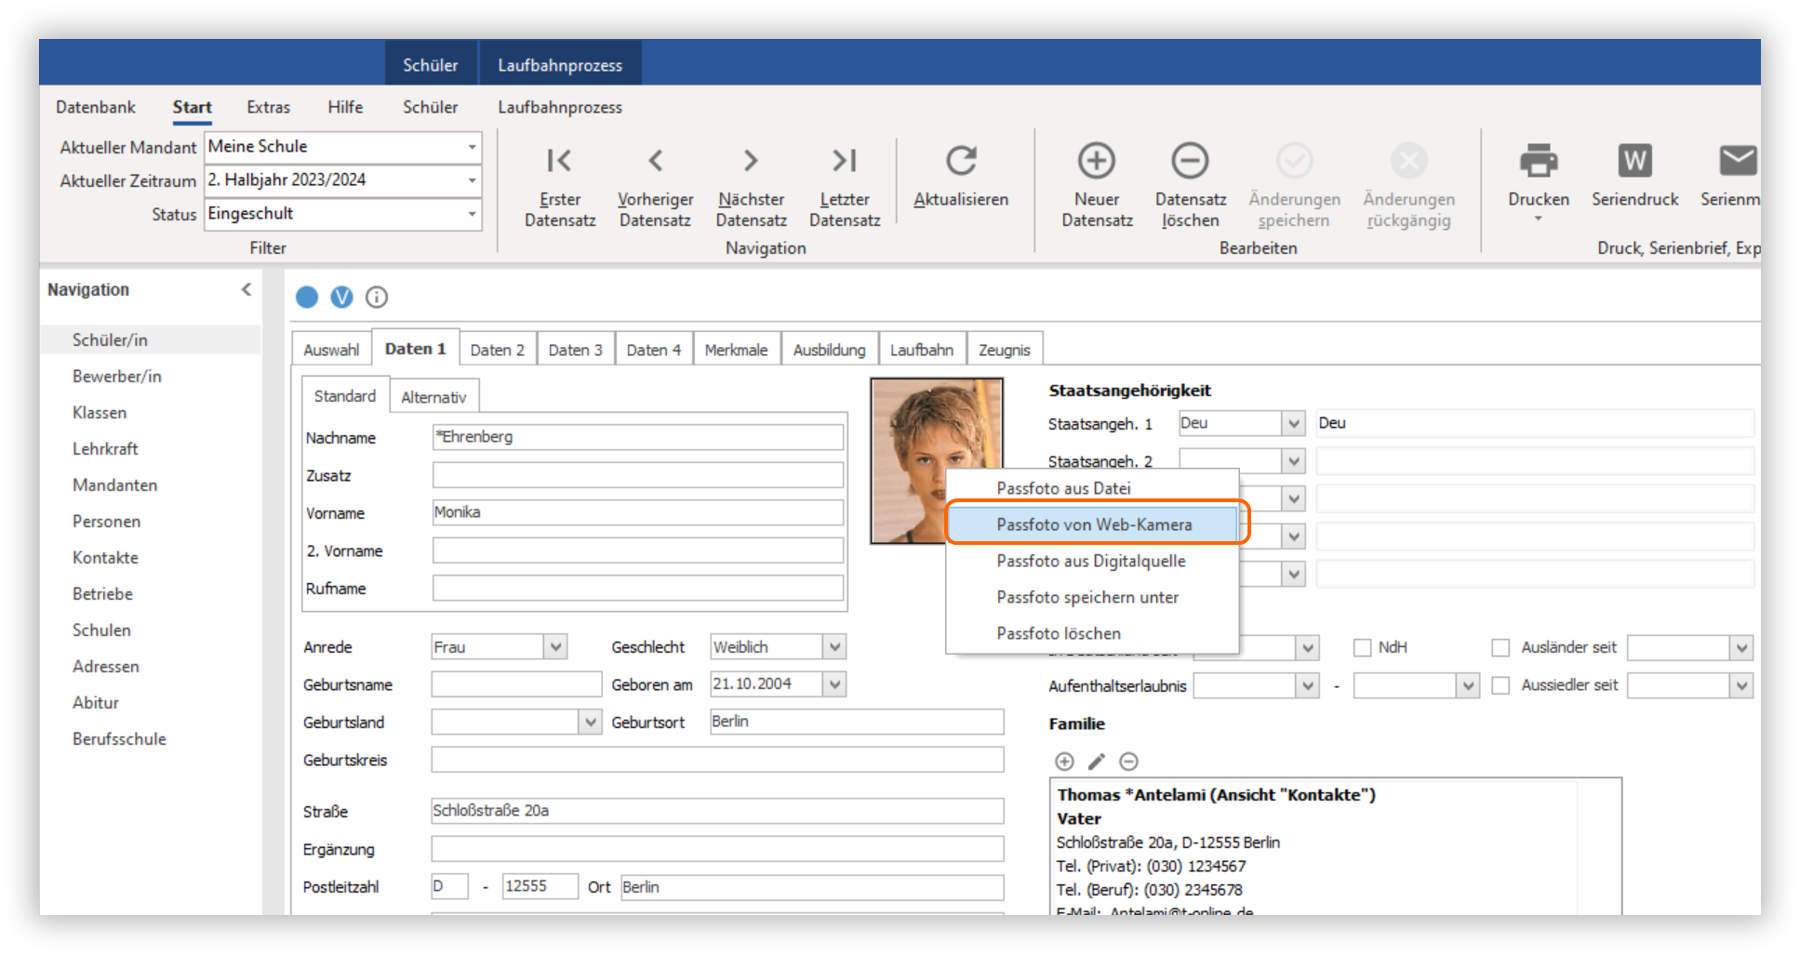
Task: Tick the Ausländer seit checkbox
Action: pos(1500,648)
